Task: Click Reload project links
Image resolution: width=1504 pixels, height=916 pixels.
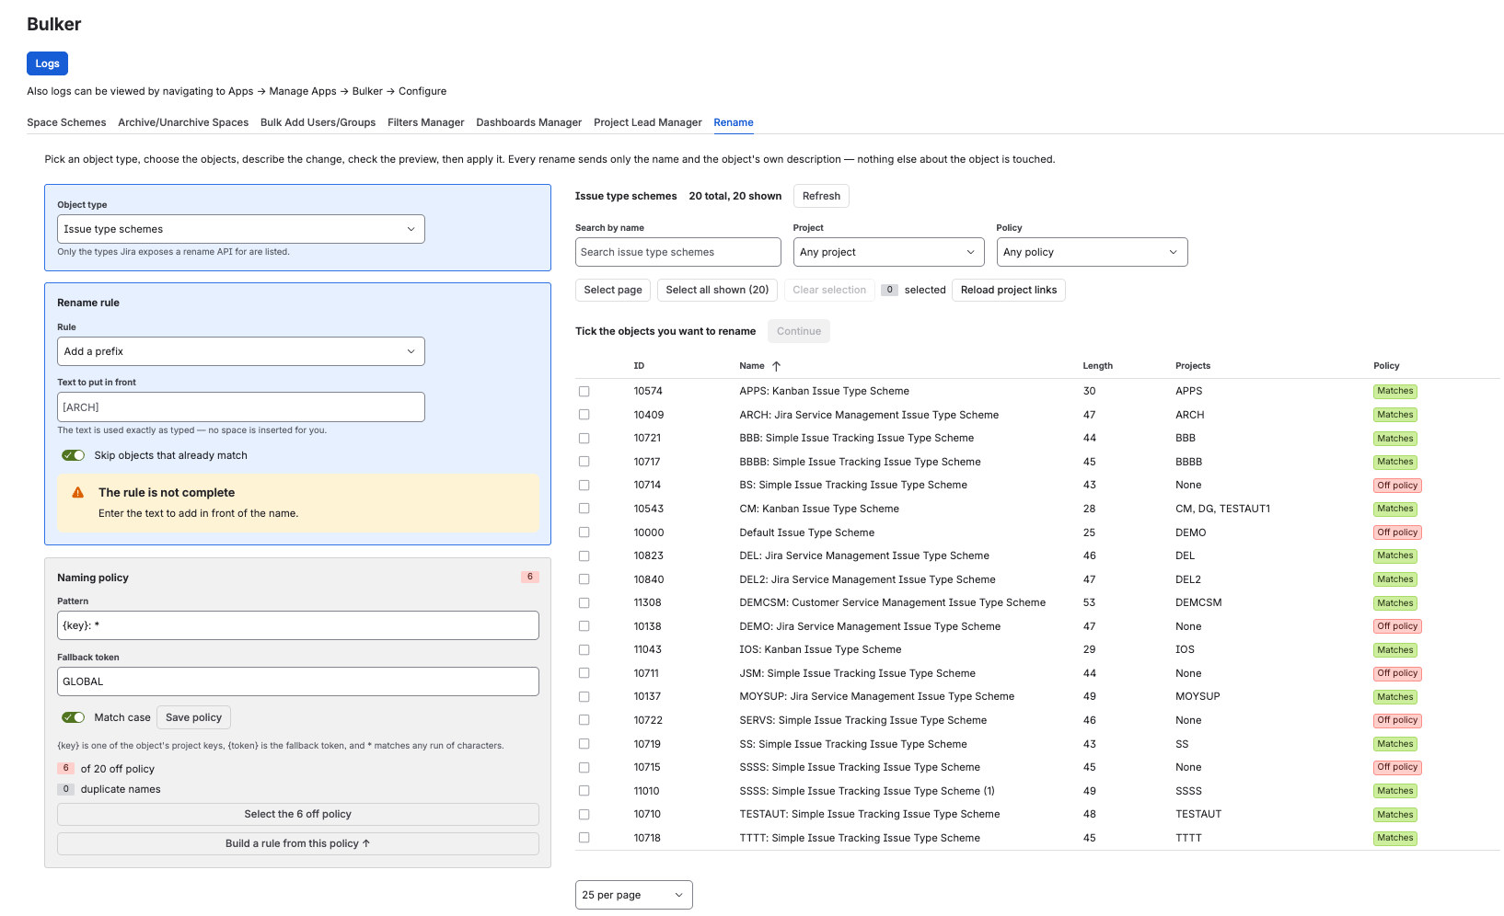Action: point(1009,290)
